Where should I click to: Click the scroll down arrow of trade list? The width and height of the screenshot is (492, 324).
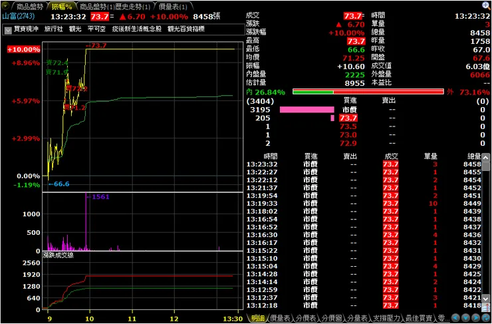pyautogui.click(x=485, y=298)
